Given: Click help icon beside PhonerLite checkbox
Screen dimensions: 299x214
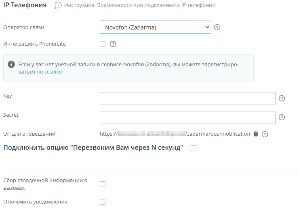Looking at the screenshot, I should (113, 44).
